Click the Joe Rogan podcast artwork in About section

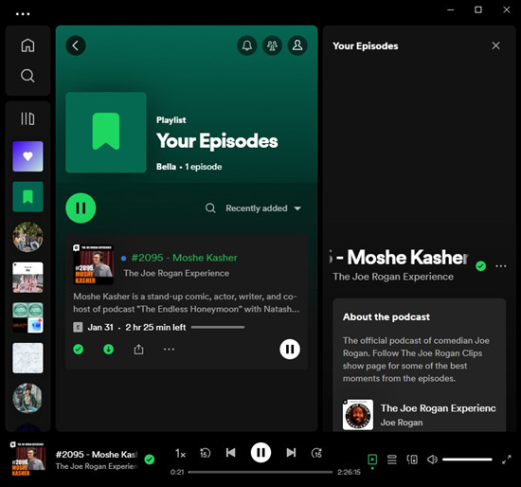(x=358, y=415)
